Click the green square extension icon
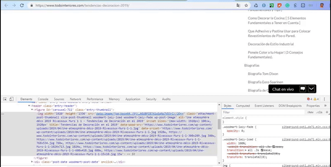Viewport: 331px width, 167px height. 272,5
